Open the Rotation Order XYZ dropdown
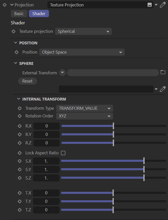Viewport: 168px width, 220px height. [85, 116]
